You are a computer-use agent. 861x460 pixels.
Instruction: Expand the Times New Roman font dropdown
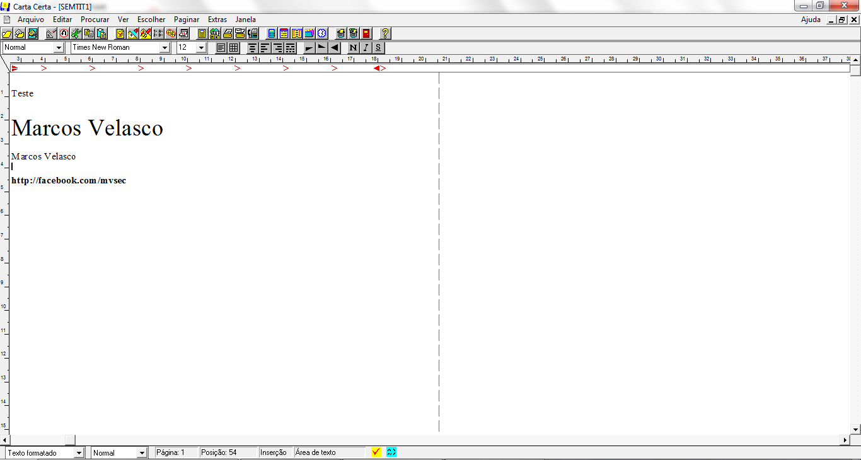(165, 48)
